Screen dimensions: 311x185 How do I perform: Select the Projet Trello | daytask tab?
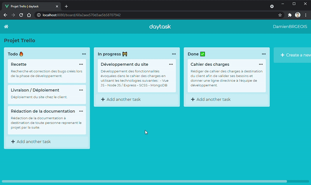[x=32, y=6]
